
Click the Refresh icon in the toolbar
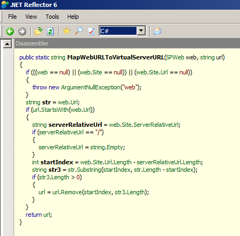(x=51, y=31)
